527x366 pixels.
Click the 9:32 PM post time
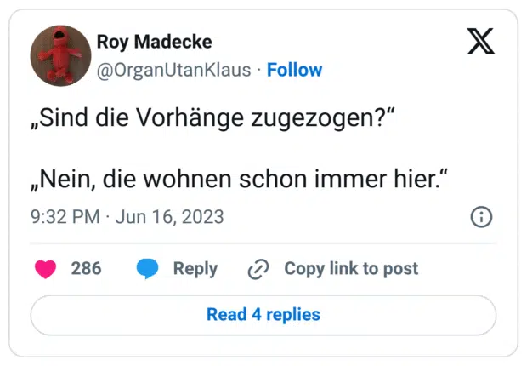(x=65, y=217)
